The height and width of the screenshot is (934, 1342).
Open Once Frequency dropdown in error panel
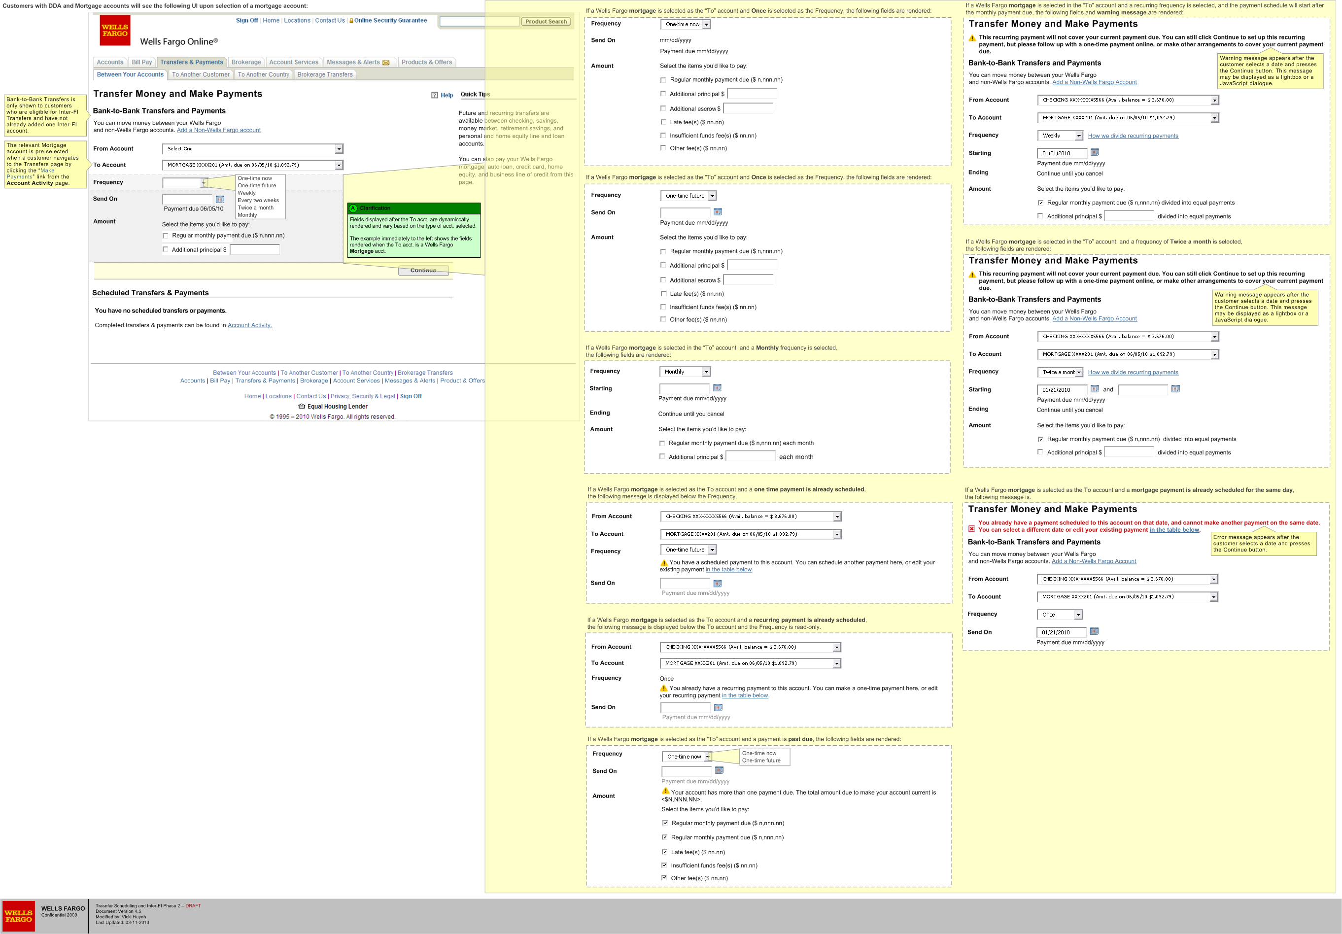click(x=1060, y=615)
